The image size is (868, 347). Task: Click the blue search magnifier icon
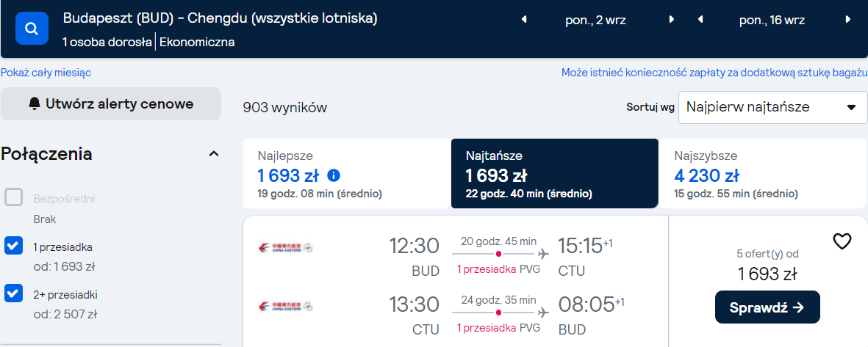(32, 28)
